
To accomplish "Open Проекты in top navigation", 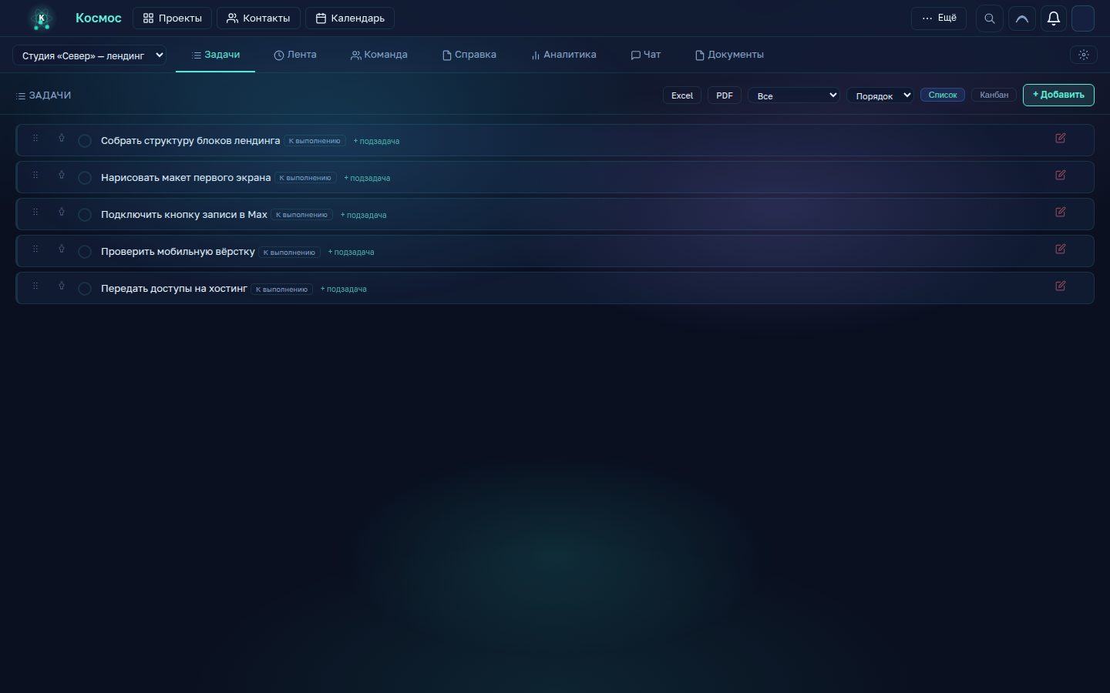I will pyautogui.click(x=173, y=18).
